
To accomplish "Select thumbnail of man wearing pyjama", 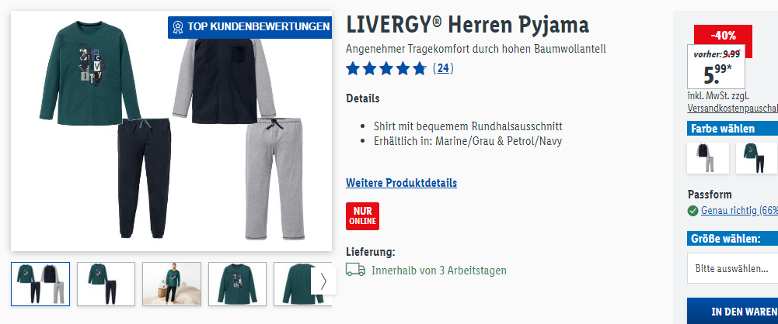I will [x=172, y=284].
